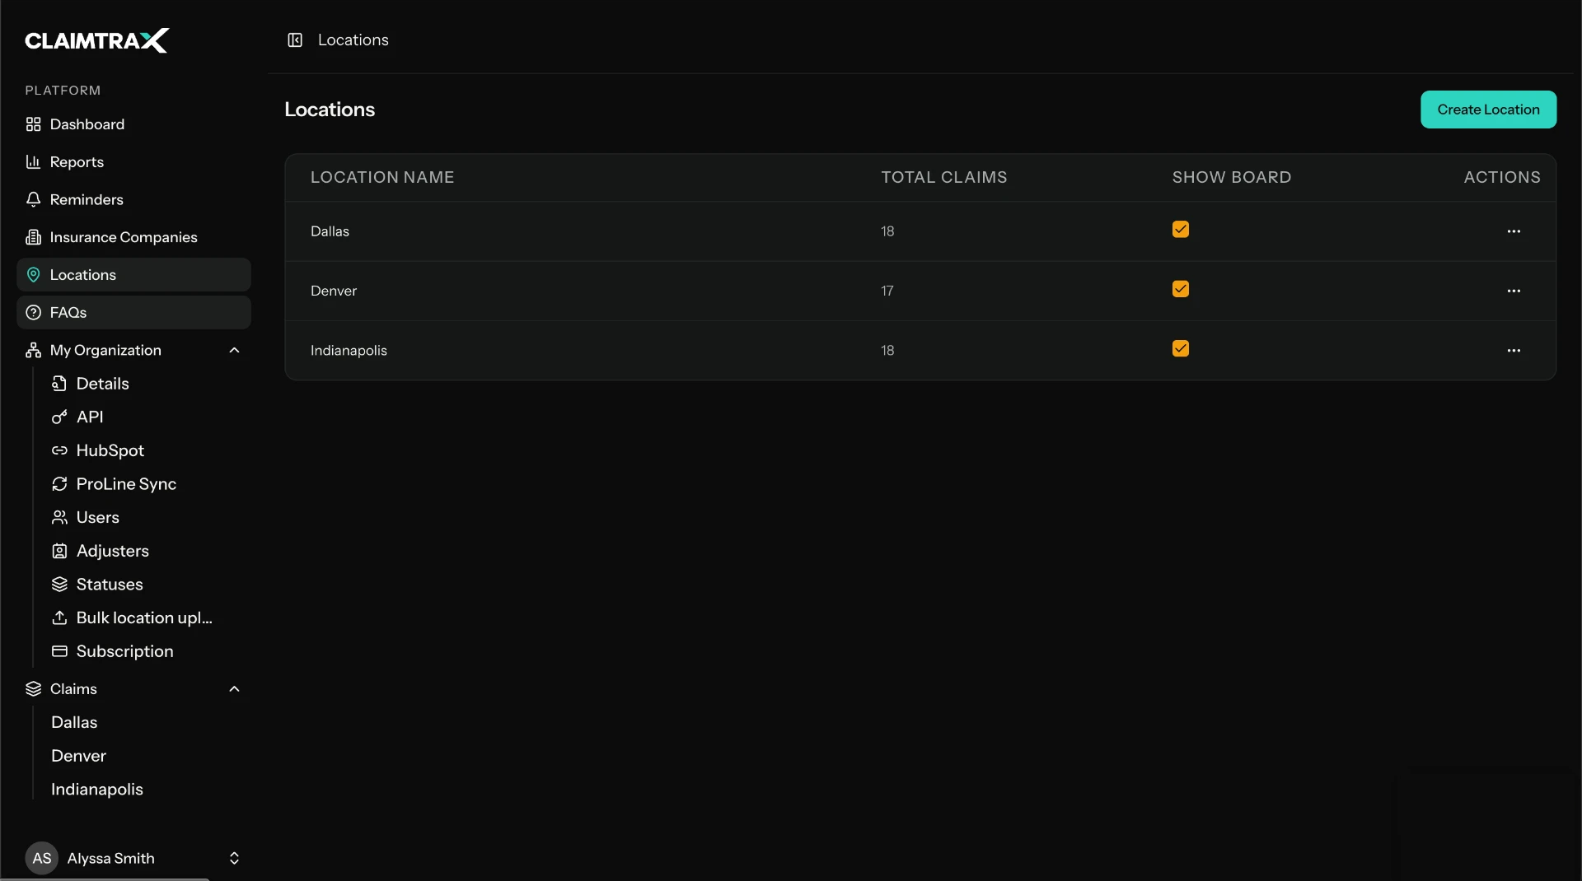Open Dallas claims board in sidebar
The height and width of the screenshot is (881, 1582).
tap(74, 723)
